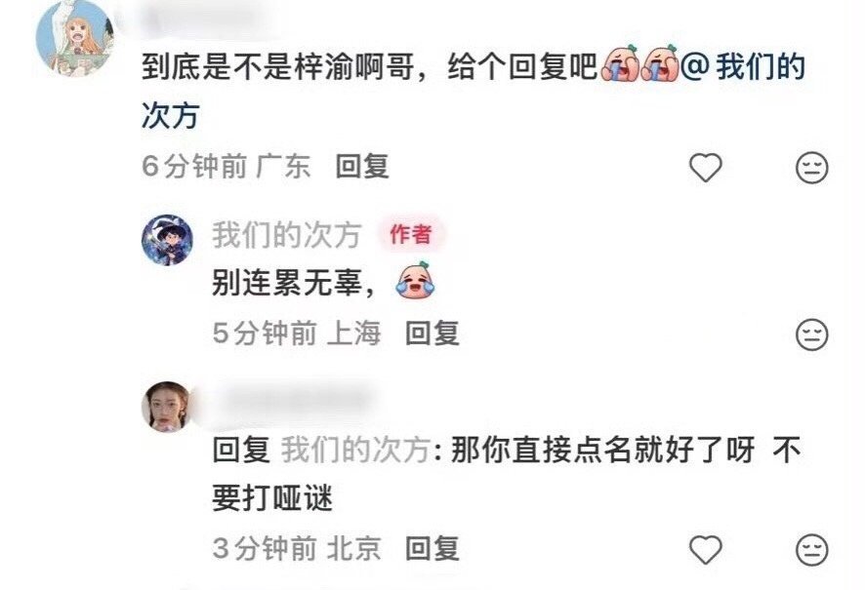The image size is (865, 590).
Task: Click the blurred username beside the woman's avatar
Action: pyautogui.click(x=295, y=402)
